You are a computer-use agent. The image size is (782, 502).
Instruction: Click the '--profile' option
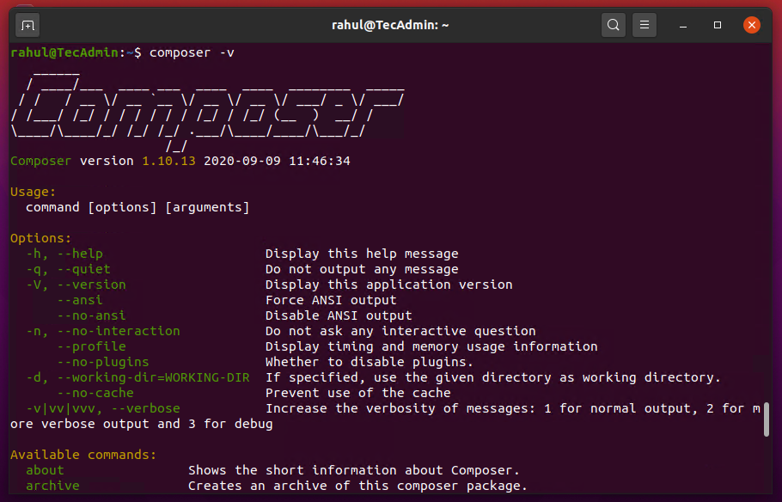click(x=91, y=346)
